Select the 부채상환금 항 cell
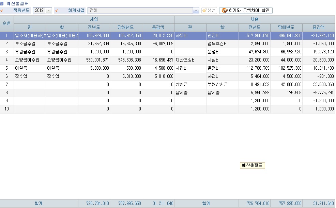Screen dimensions: 336x208 tap(223, 84)
